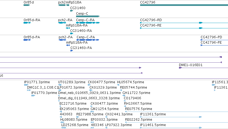
Task: Select the 443663 feature
Action: click(61, 117)
